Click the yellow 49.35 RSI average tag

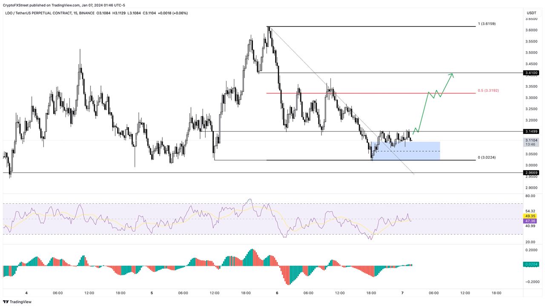point(531,216)
